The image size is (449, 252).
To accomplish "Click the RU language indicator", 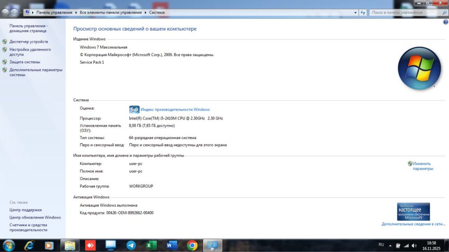I will coord(381,244).
